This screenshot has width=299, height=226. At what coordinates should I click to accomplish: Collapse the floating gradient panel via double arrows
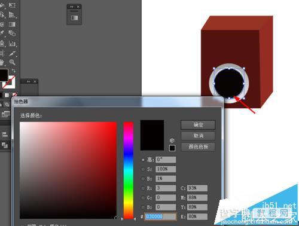[x=72, y=7]
